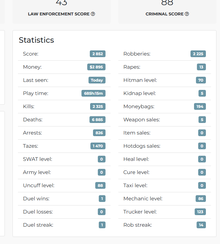The image size is (220, 244).
Task: Click the Statistics heading
Action: (x=36, y=40)
